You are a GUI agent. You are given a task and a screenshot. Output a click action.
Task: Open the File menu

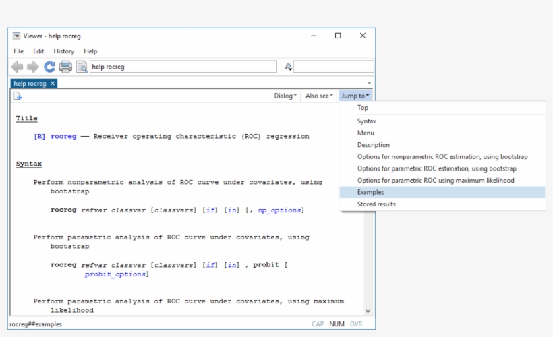coord(19,51)
